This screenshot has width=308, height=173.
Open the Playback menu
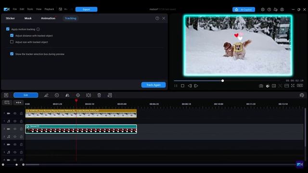tap(49, 9)
